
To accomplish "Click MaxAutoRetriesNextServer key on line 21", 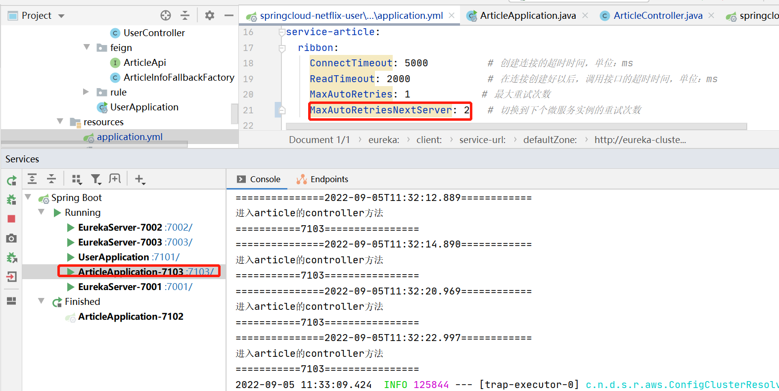I will (x=381, y=110).
